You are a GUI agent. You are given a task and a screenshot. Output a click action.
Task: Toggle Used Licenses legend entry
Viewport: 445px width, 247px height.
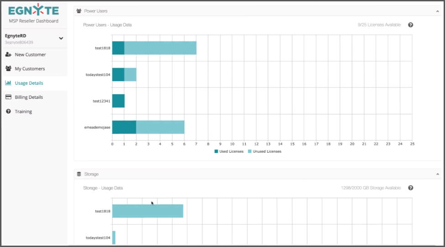(x=229, y=151)
